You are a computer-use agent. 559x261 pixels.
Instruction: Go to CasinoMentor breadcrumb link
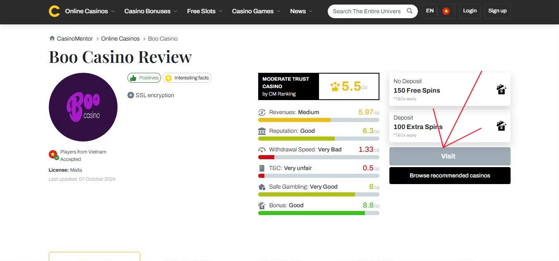pos(75,38)
